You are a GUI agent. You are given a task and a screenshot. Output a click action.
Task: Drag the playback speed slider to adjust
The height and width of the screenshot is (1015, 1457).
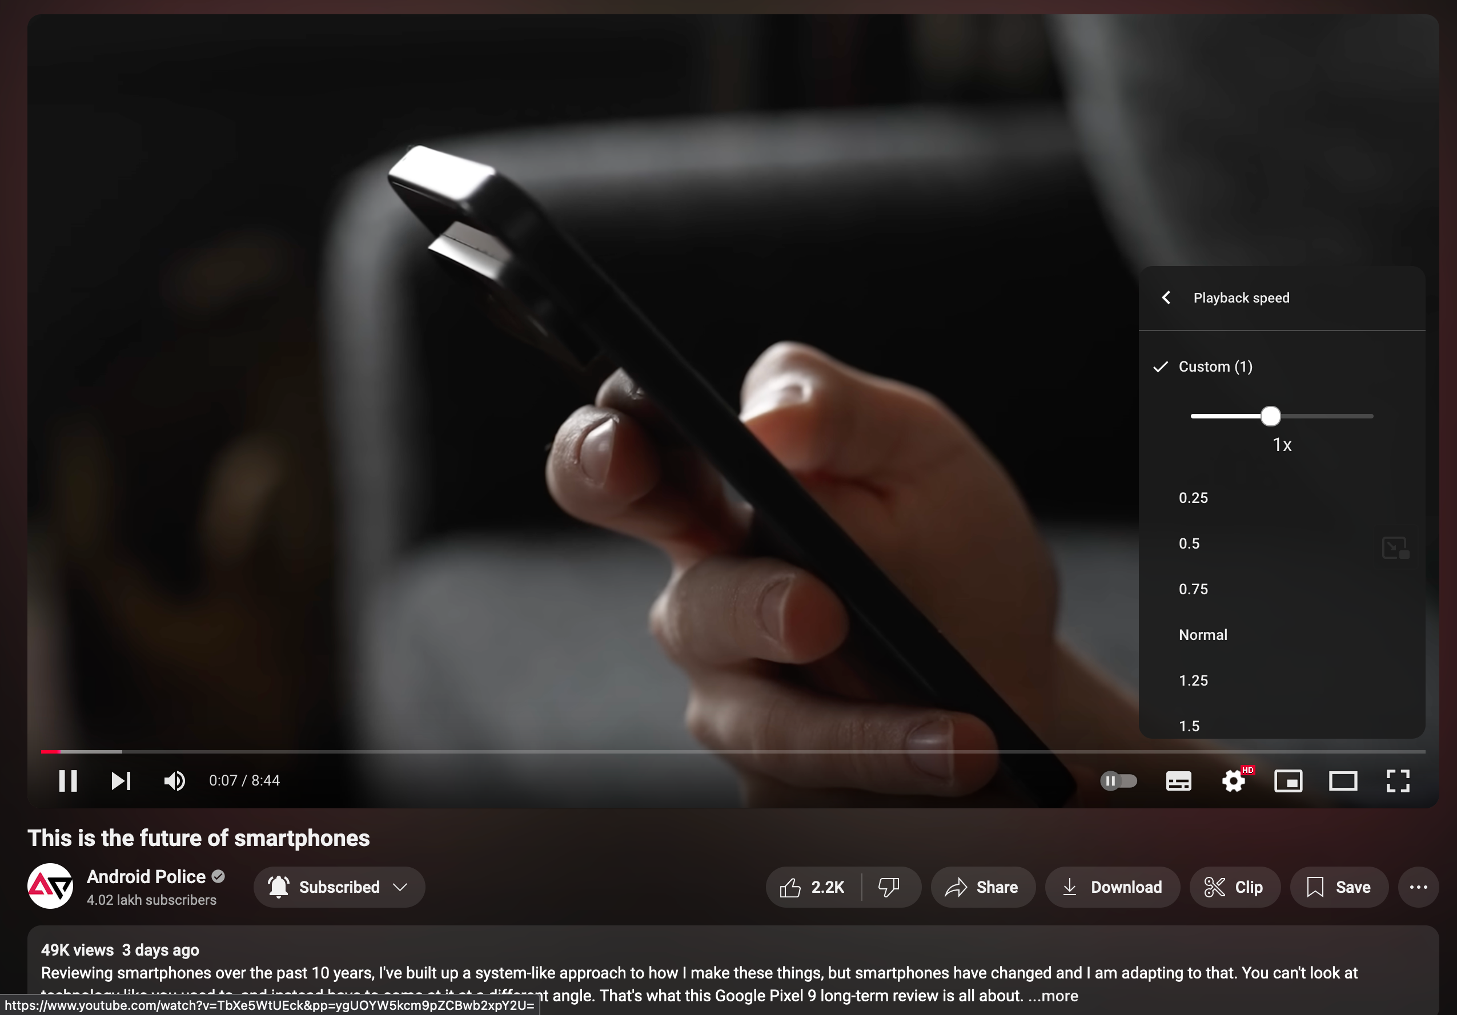pyautogui.click(x=1270, y=415)
